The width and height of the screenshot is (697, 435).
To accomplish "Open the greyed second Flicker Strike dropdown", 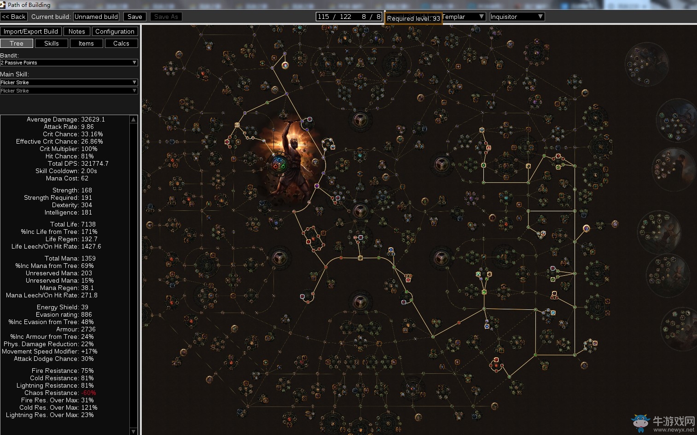I will pos(69,91).
